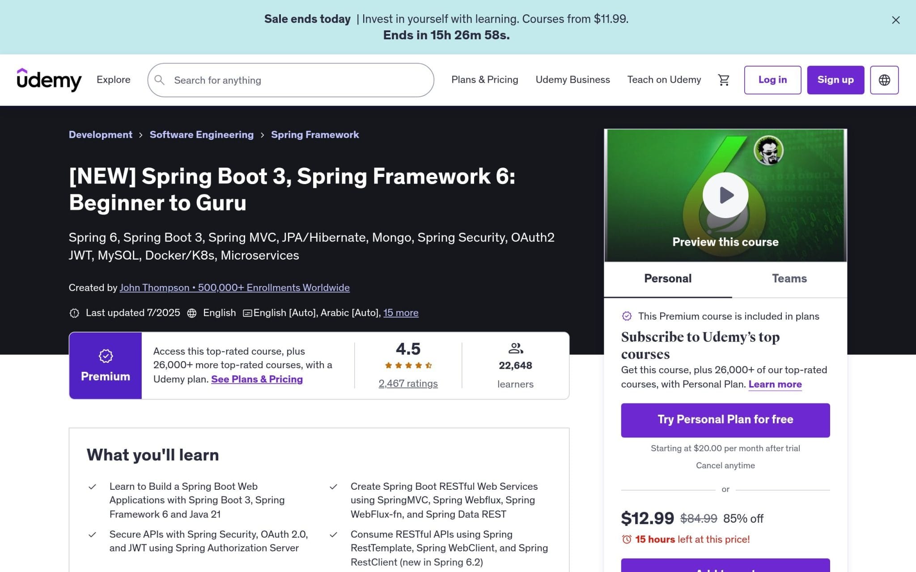Viewport: 916px width, 572px height.
Task: Click checkmark beside Learn to Build a Spring Boot
Action: tap(92, 487)
